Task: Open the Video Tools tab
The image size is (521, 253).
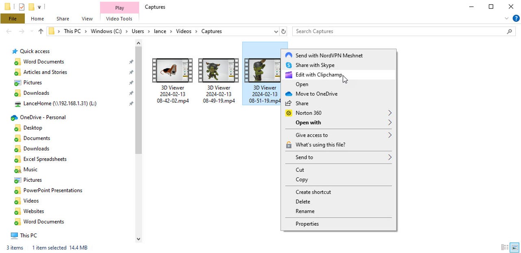Action: pyautogui.click(x=119, y=19)
